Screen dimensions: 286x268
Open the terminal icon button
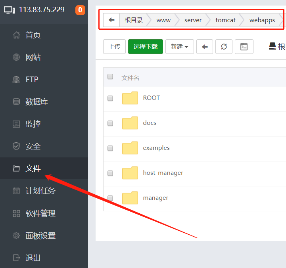point(244,47)
